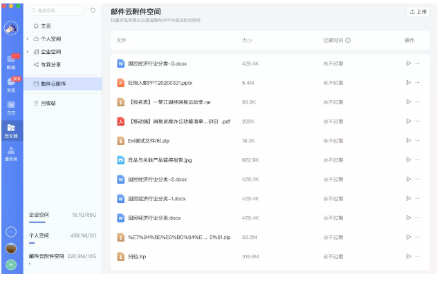
Task: Open the circled more menu in sidebar
Action: [x=11, y=232]
